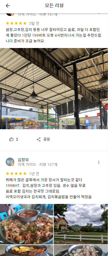Image resolution: width=108 pixels, height=256 pixels.
Task: Tap the review text starting with 뷔페가 많은 골목
Action: click(x=49, y=188)
